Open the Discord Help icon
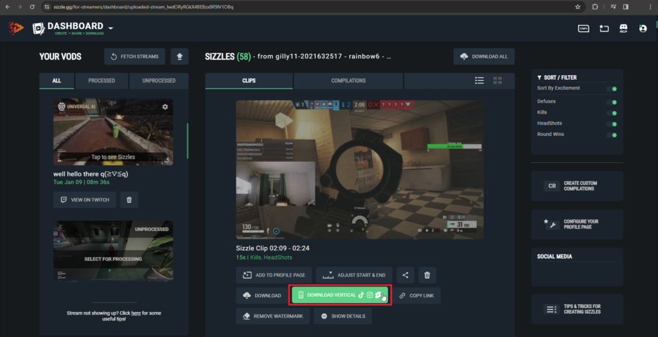The height and width of the screenshot is (337, 658). [x=623, y=28]
